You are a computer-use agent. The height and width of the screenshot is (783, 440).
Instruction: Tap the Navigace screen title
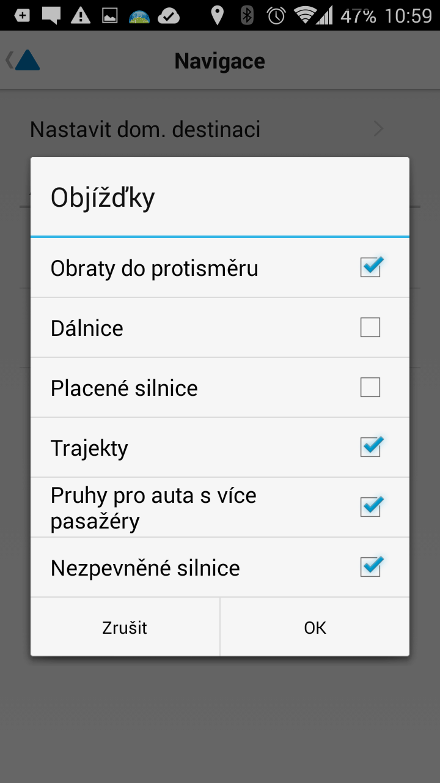pos(220,61)
